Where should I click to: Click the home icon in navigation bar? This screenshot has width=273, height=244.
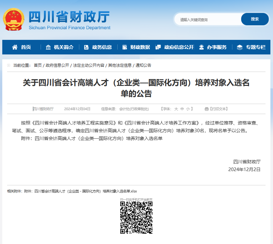[x=15, y=47]
